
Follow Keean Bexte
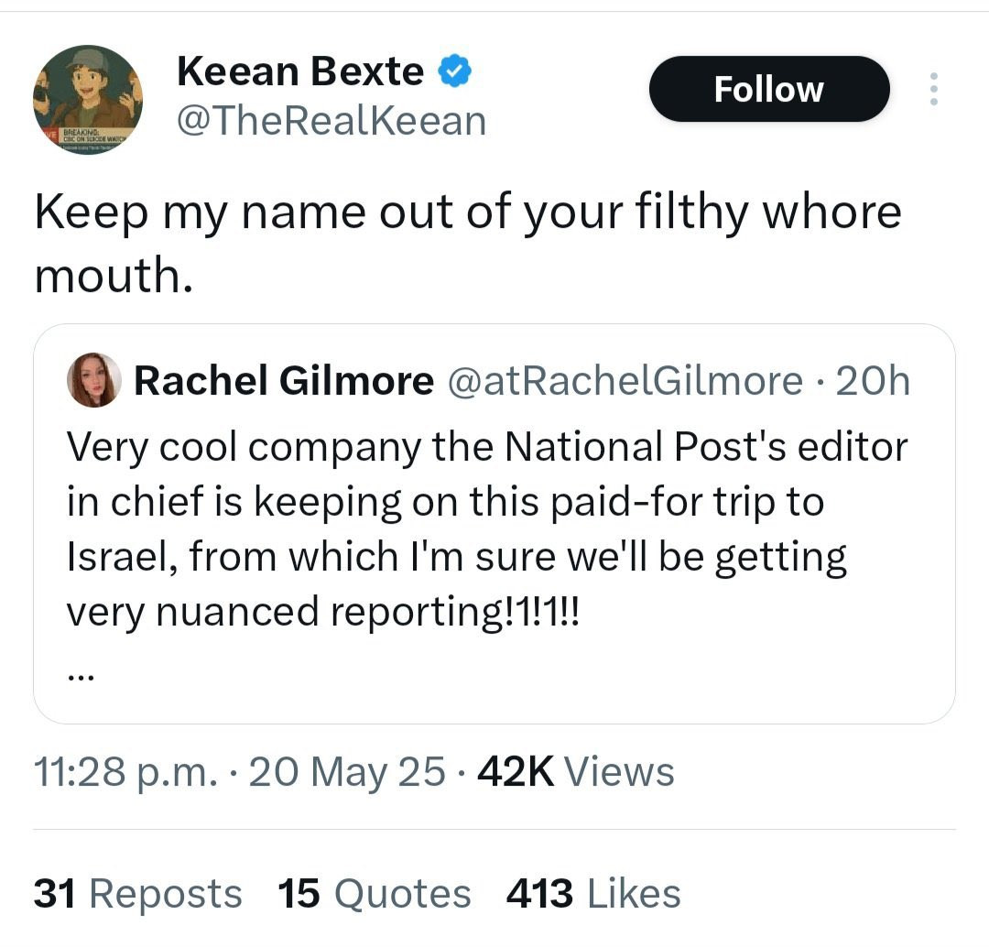768,89
